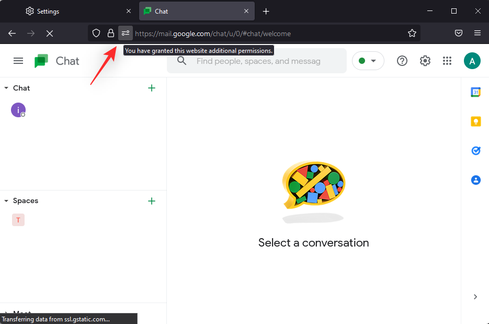Start a new chat with plus button
This screenshot has width=489, height=324.
[x=152, y=88]
